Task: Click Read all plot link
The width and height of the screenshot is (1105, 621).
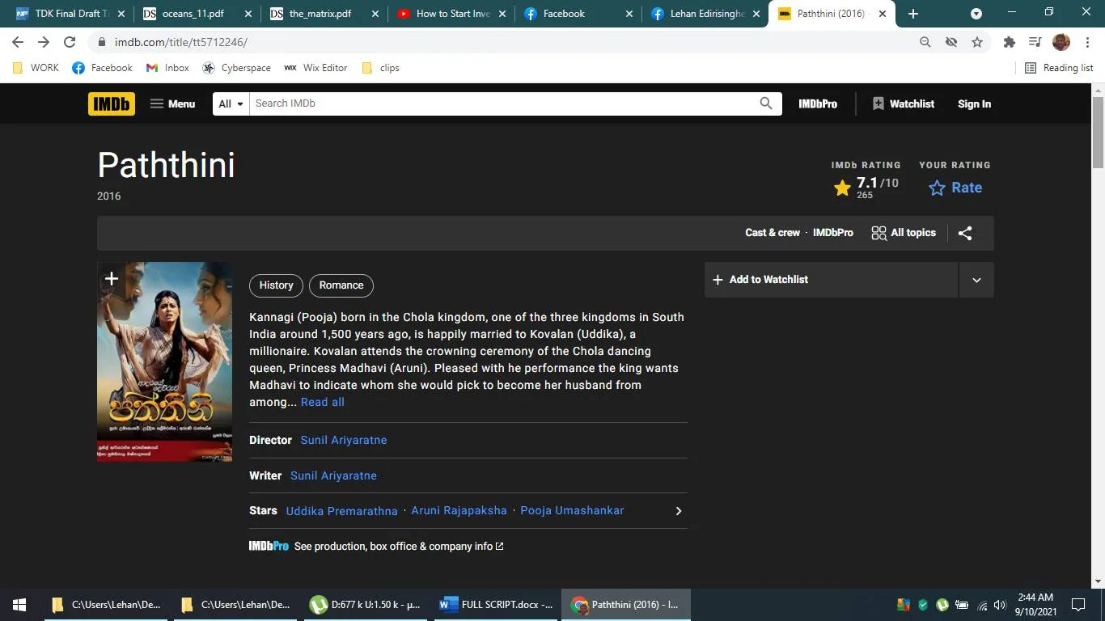Action: [x=322, y=402]
